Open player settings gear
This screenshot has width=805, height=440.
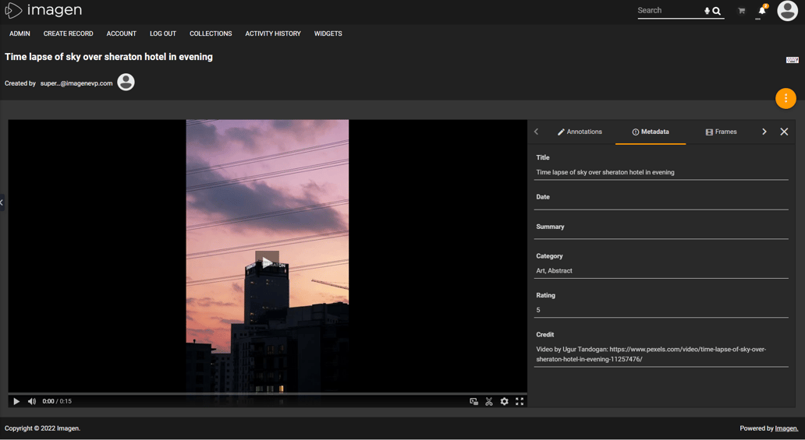coord(504,402)
